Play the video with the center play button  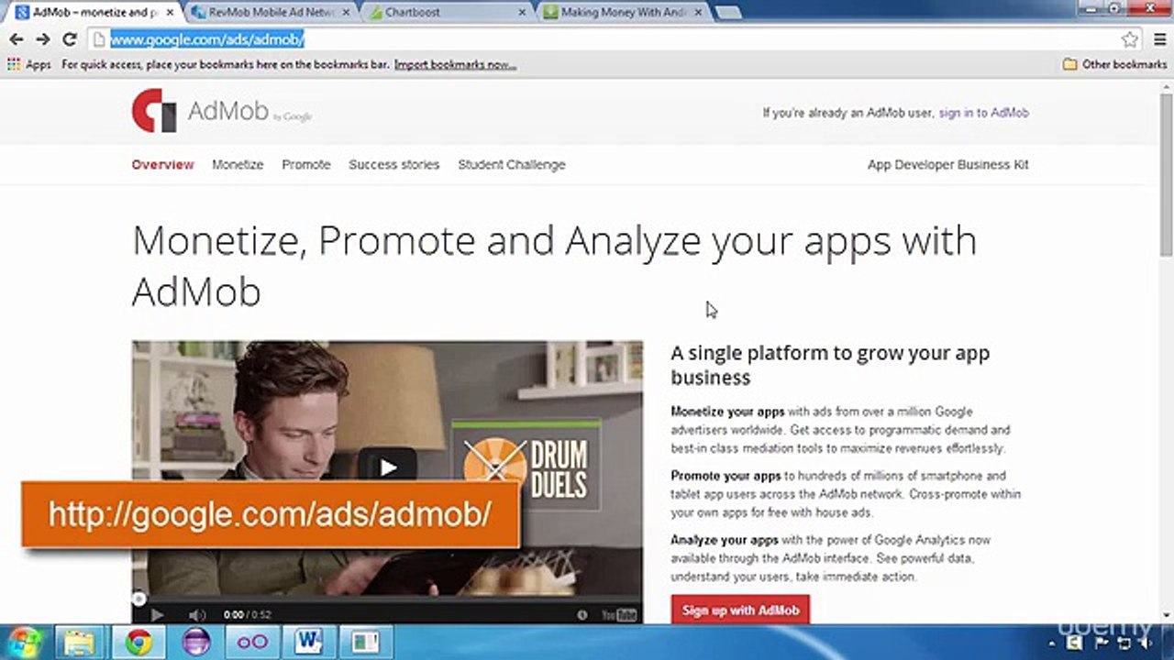pos(388,467)
